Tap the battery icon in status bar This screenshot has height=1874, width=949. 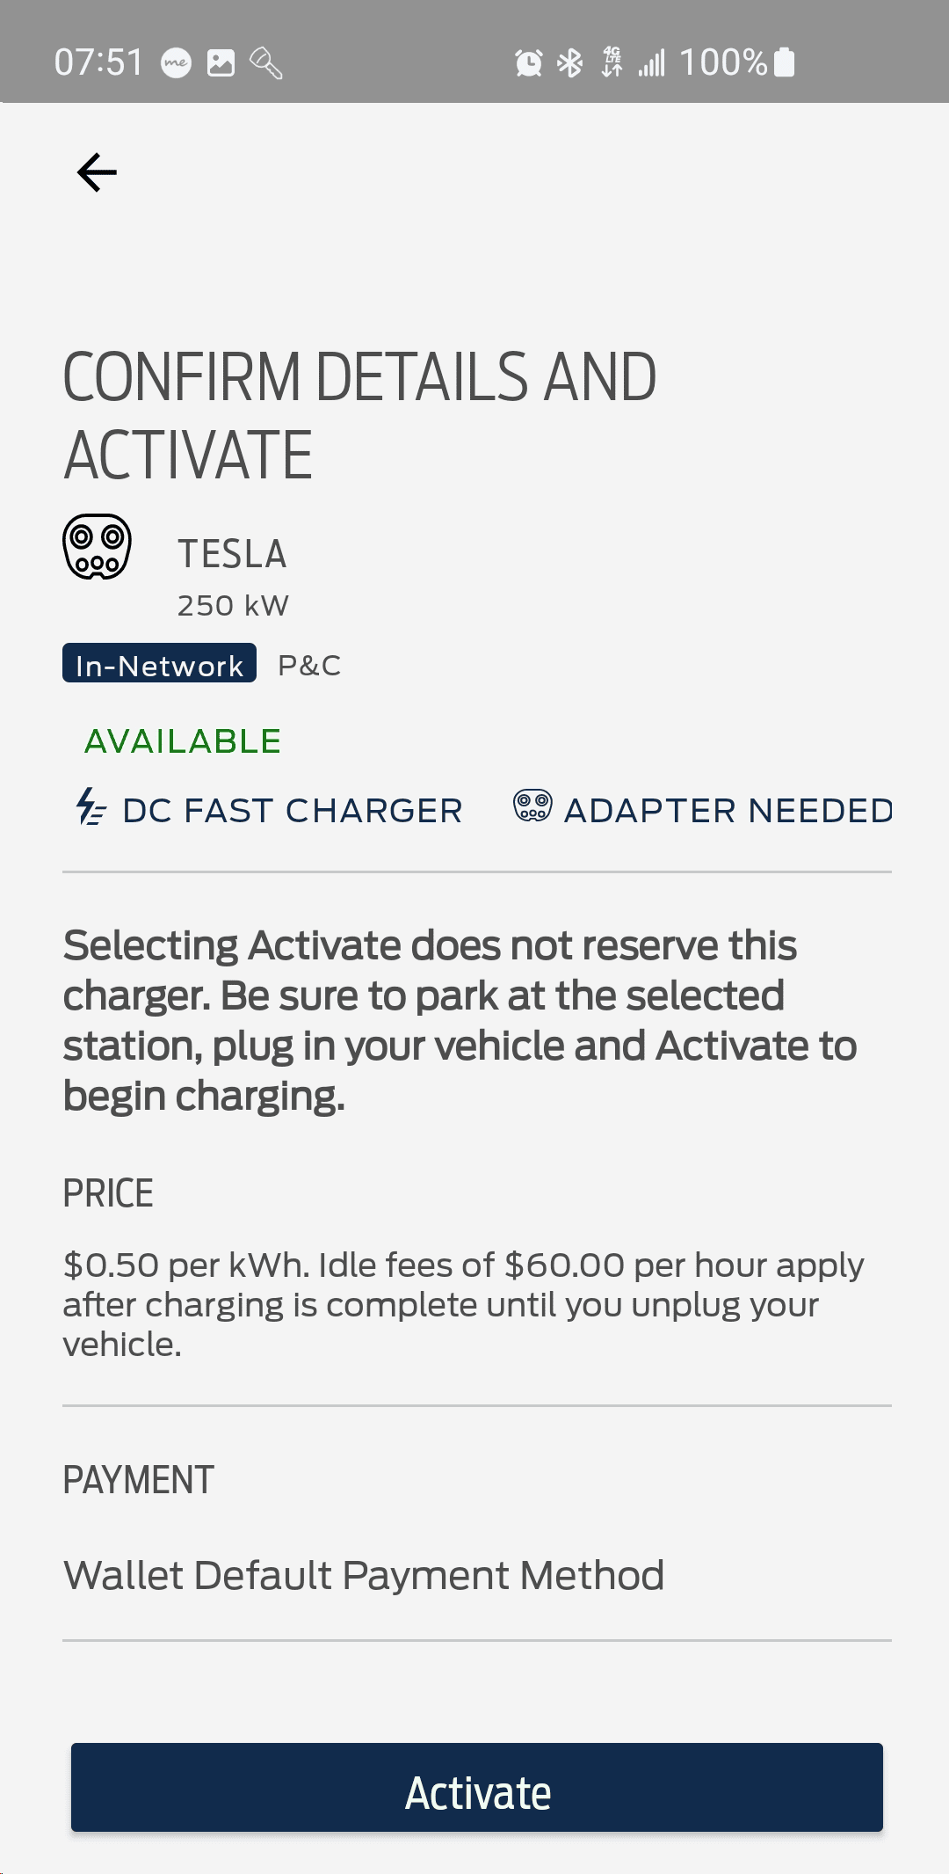coord(786,62)
